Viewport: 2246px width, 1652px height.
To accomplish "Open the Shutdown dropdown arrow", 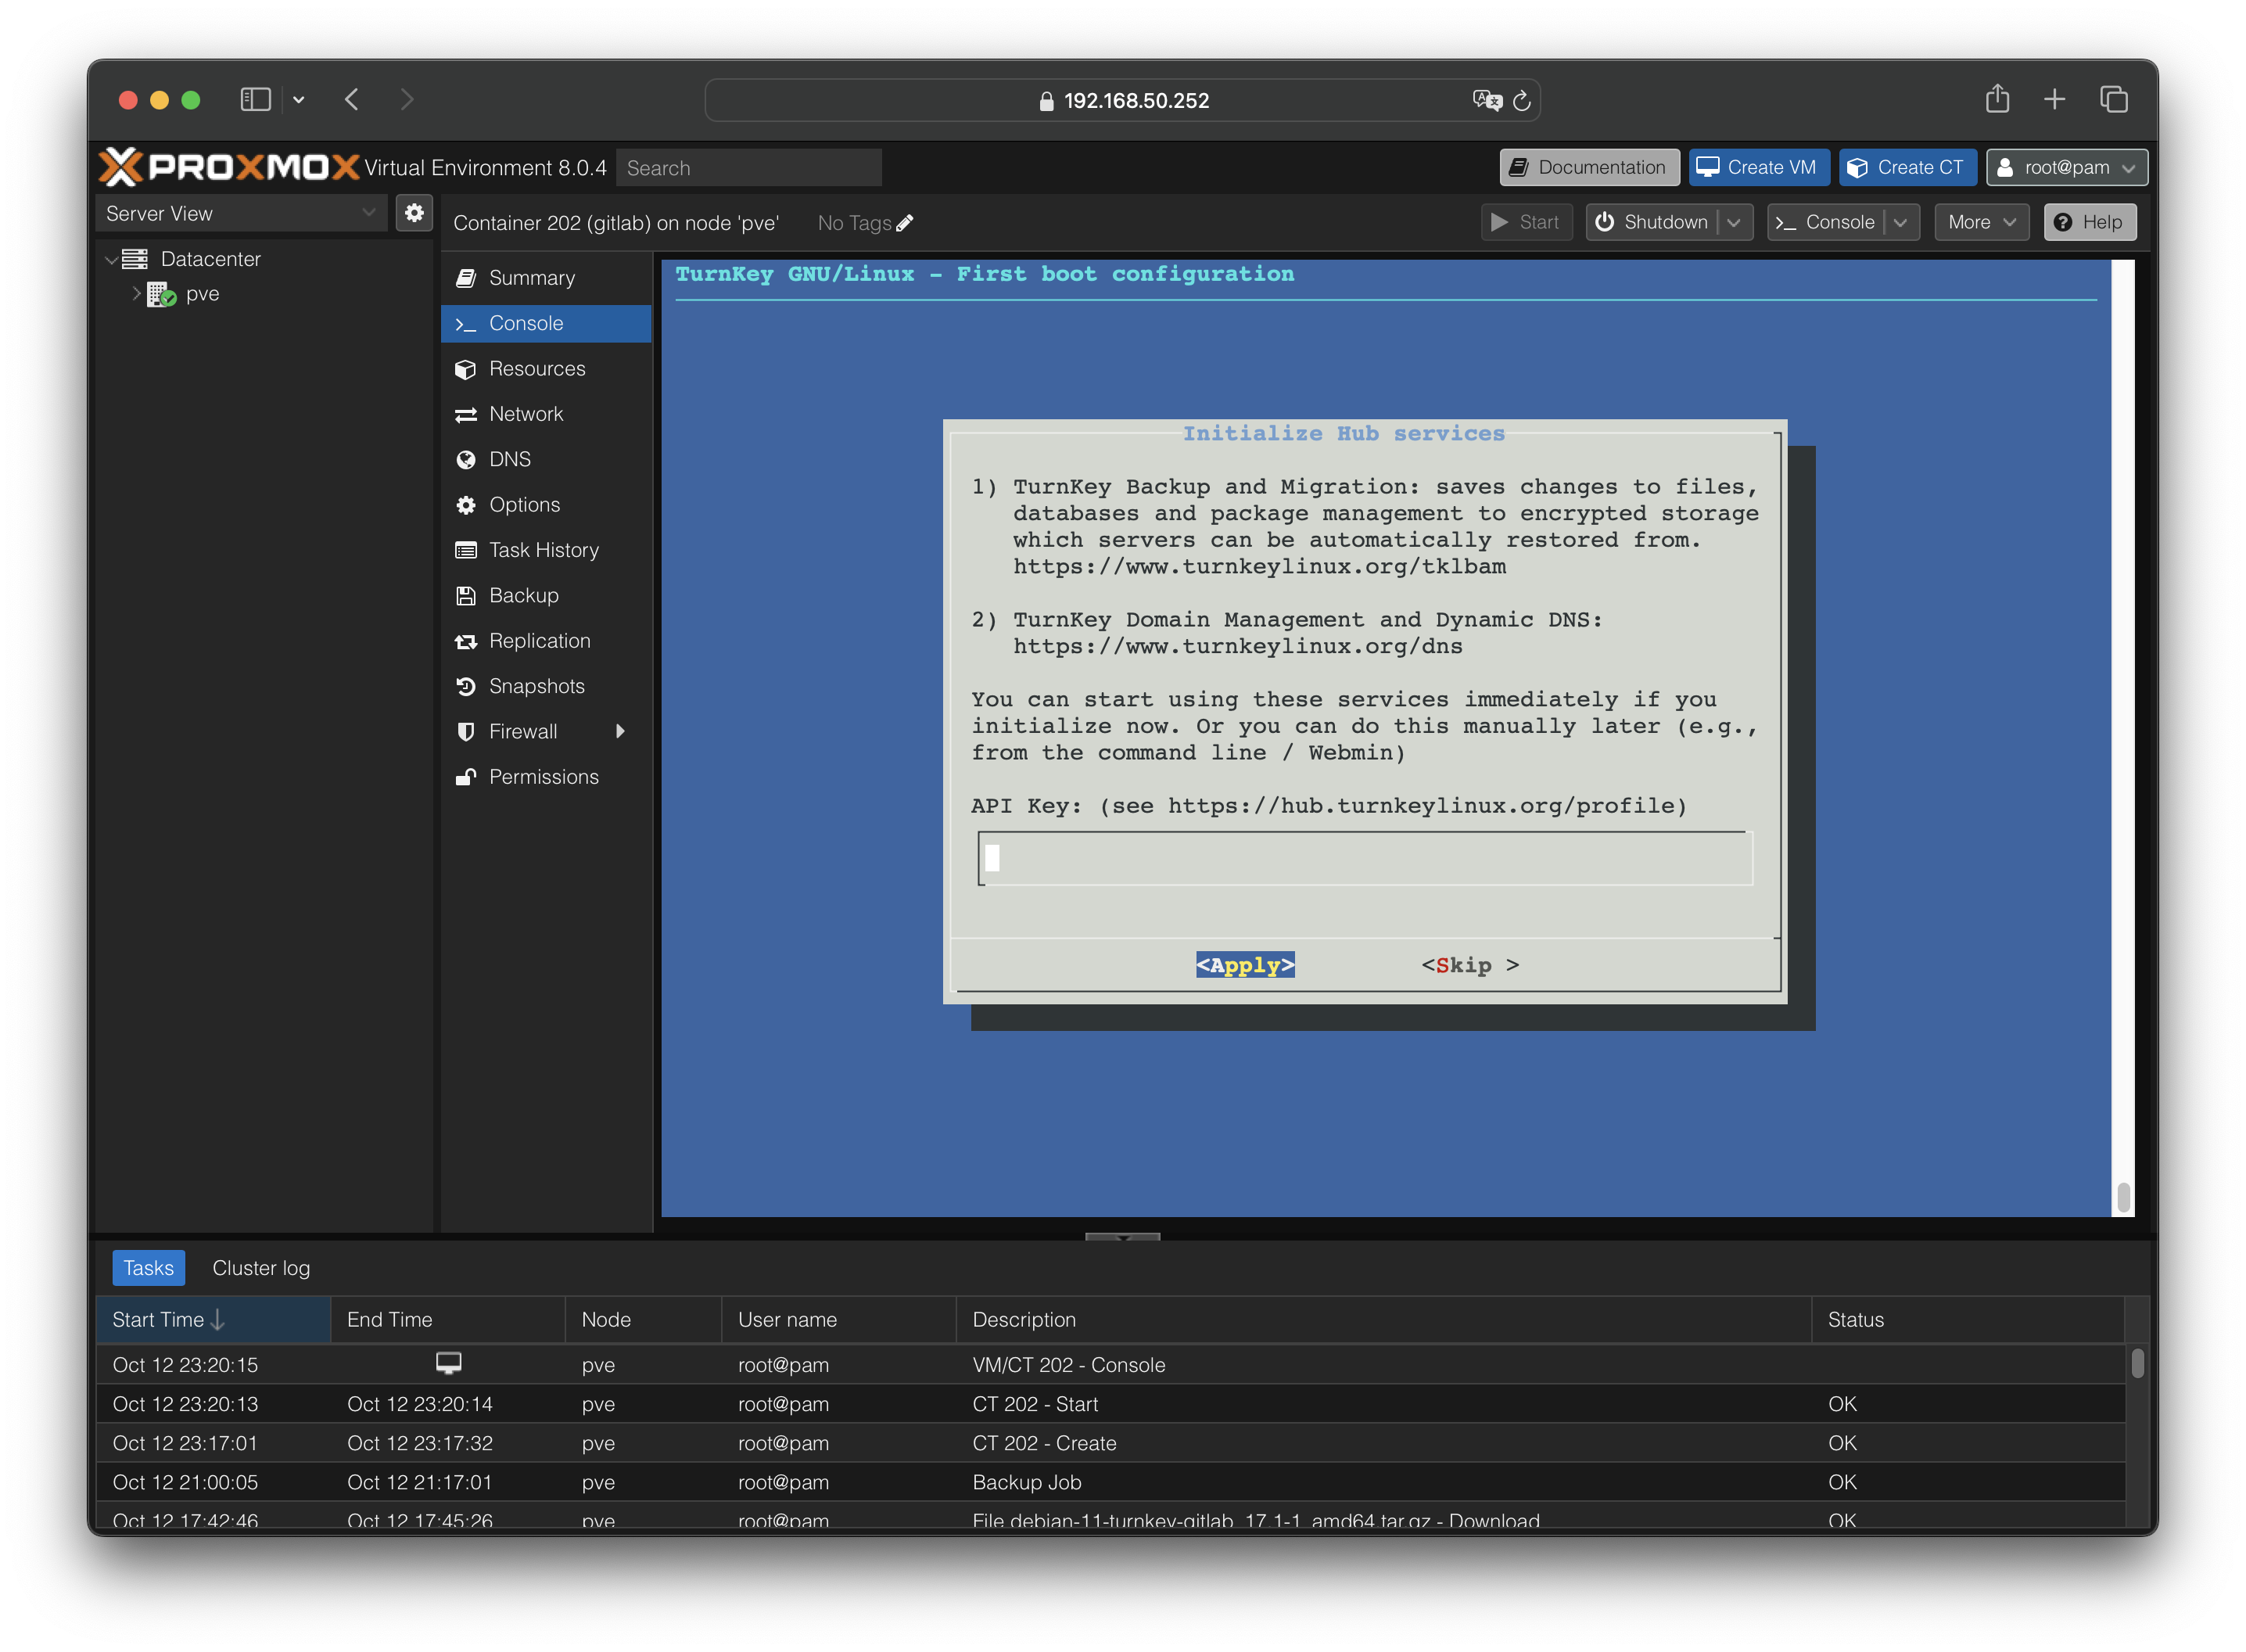I will coord(1735,222).
